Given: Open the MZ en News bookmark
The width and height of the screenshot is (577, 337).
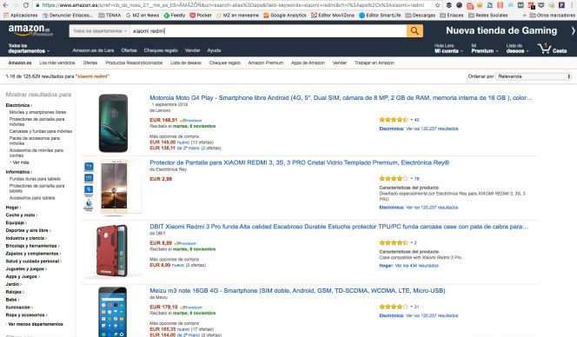Looking at the screenshot, I should coord(143,16).
